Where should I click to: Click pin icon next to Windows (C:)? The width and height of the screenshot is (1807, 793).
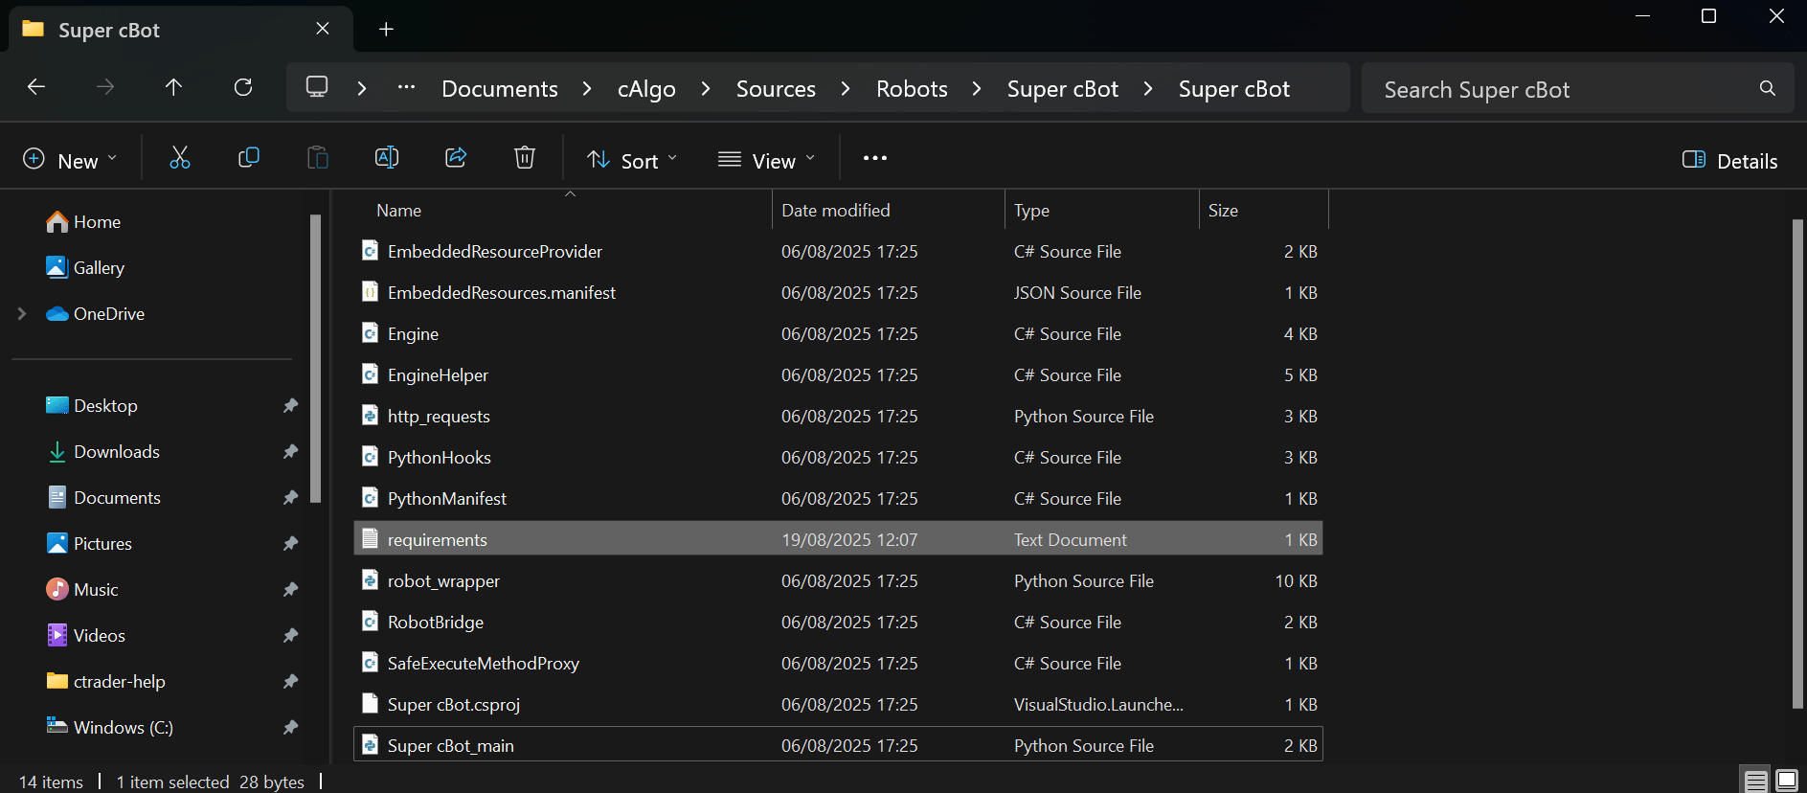pyautogui.click(x=290, y=728)
